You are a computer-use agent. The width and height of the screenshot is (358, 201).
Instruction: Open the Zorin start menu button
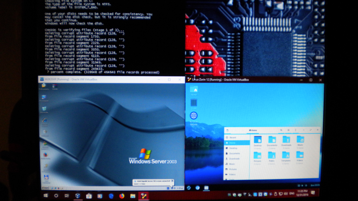point(189,188)
